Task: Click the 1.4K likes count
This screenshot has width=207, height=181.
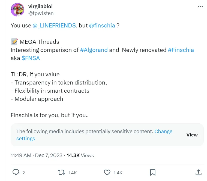Action: [118, 173]
